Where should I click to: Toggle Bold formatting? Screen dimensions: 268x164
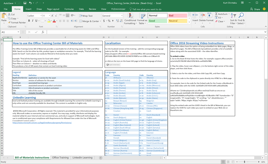29,21
